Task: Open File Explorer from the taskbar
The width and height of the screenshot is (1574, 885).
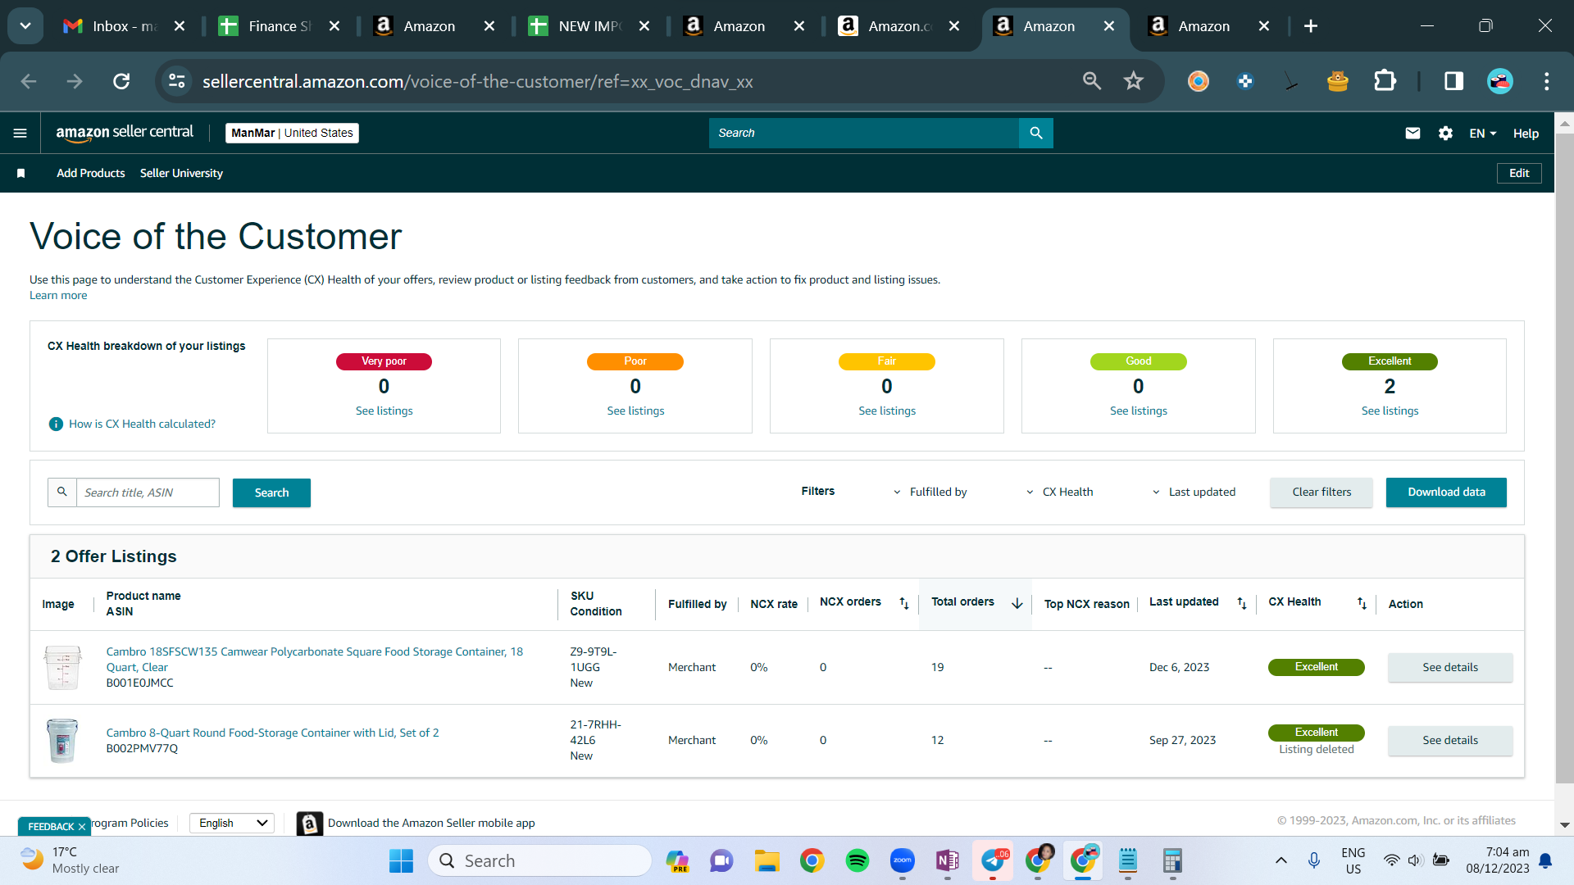Action: (x=767, y=860)
